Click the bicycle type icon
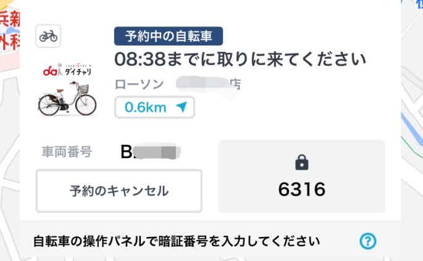 [x=48, y=36]
